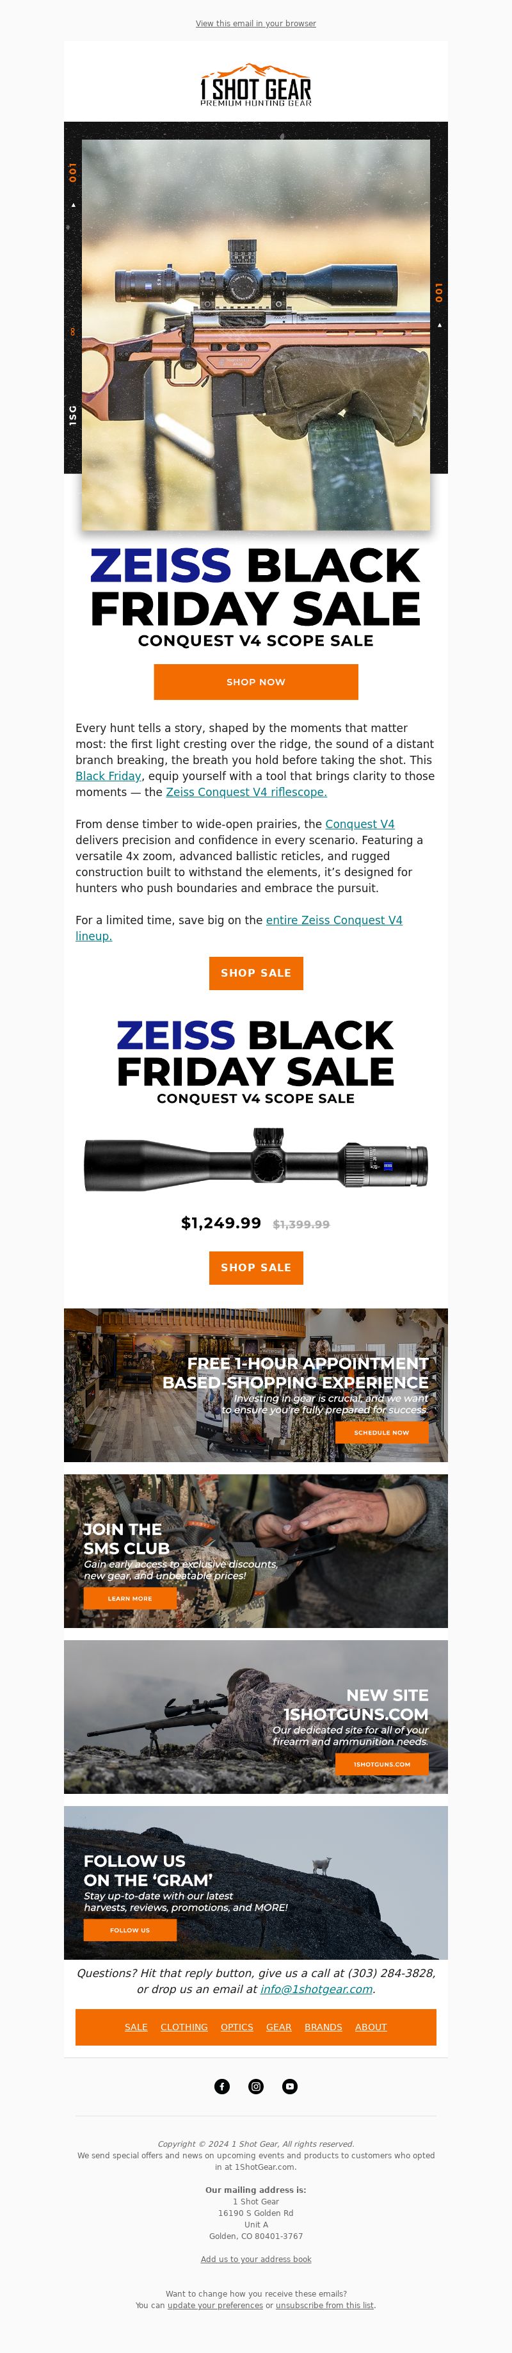Screen dimensions: 512x2353
Task: View this email in your browser
Action: point(257,24)
